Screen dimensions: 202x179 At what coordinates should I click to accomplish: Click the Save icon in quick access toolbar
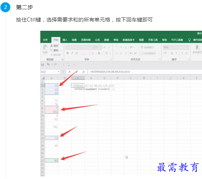click(x=43, y=64)
